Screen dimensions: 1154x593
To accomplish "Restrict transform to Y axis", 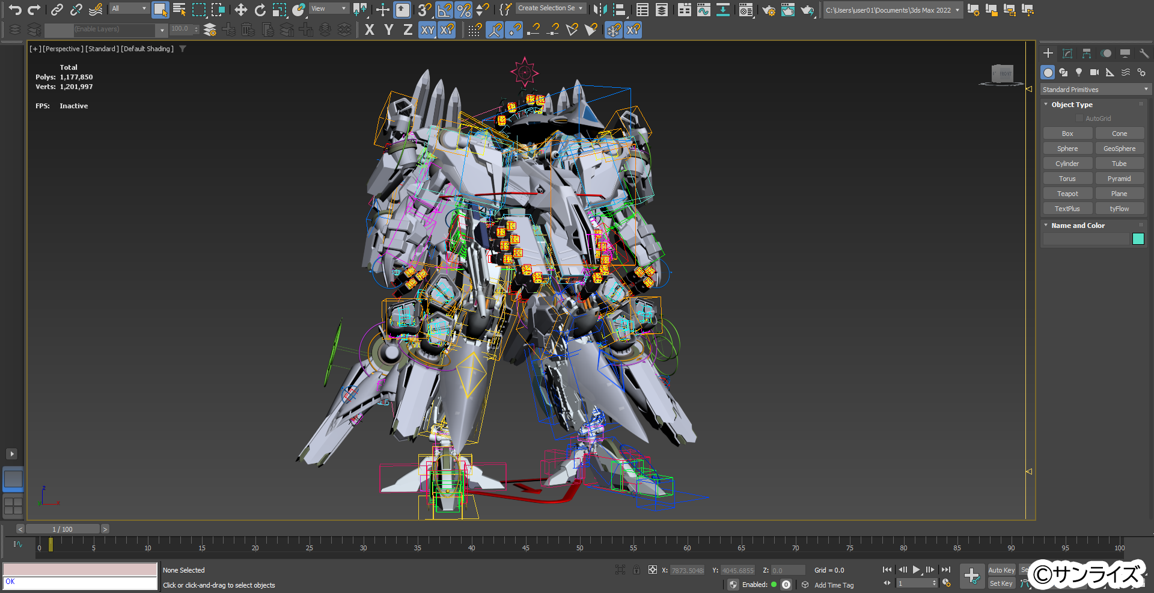I will point(389,29).
